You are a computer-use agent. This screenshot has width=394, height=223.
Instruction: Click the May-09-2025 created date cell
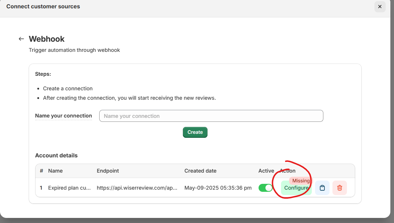(218, 188)
